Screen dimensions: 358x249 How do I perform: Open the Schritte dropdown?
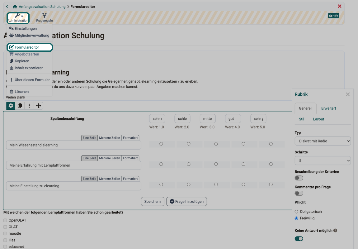[323, 160]
